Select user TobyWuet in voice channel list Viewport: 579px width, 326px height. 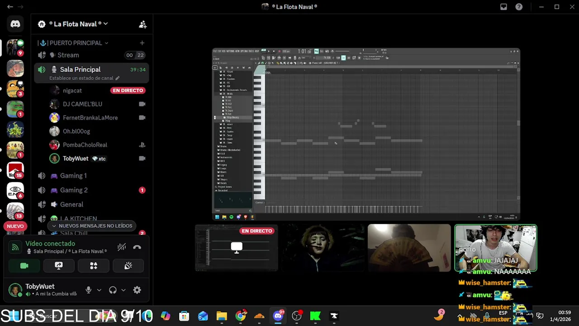76,158
